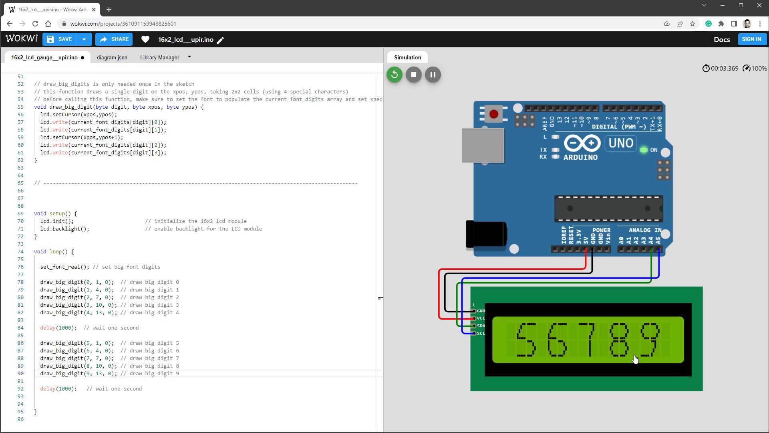
Task: Switch to diagram.json tab
Action: [112, 57]
